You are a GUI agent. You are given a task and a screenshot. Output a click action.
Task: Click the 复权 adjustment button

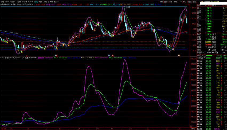[x=161, y=2]
